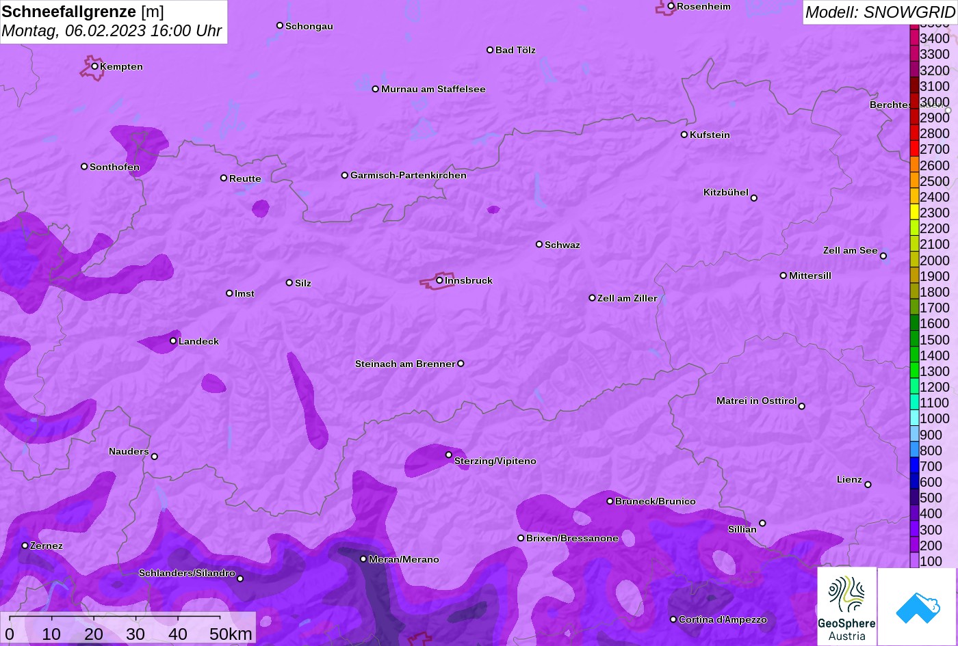Click the Murnau am Staffelsee label

click(x=433, y=89)
